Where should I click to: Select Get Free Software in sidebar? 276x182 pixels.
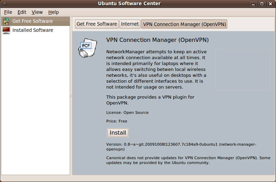(36, 21)
